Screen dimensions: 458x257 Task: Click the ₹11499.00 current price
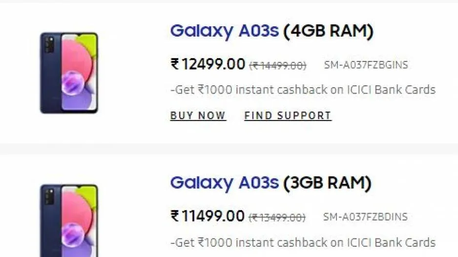tap(208, 216)
